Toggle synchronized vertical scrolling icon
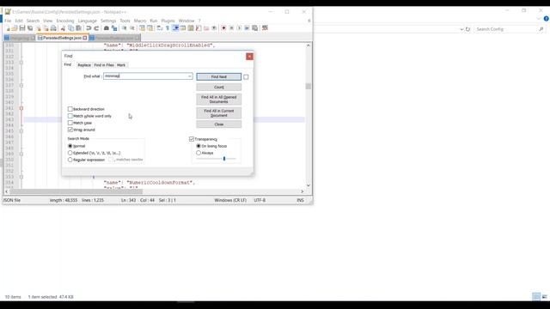Viewport: 550px width, 309px height. tap(142, 28)
